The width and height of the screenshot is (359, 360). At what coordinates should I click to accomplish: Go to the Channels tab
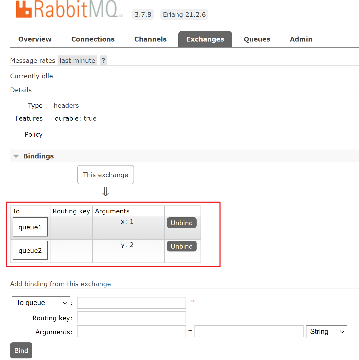point(150,39)
